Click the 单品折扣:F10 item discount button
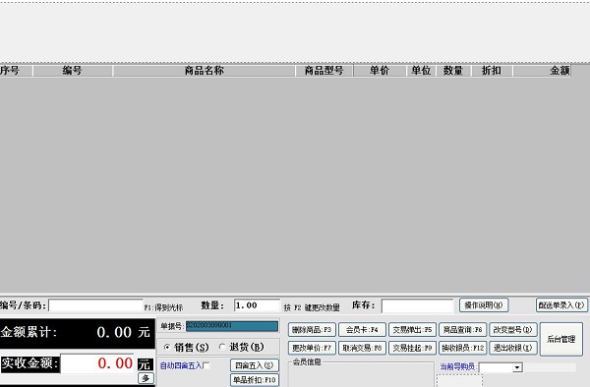590x387 pixels. (255, 380)
